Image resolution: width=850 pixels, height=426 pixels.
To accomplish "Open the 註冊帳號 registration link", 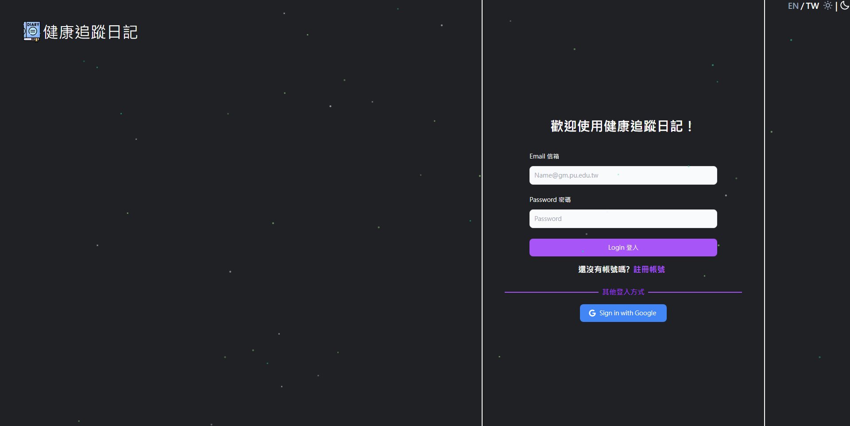I will pyautogui.click(x=649, y=269).
